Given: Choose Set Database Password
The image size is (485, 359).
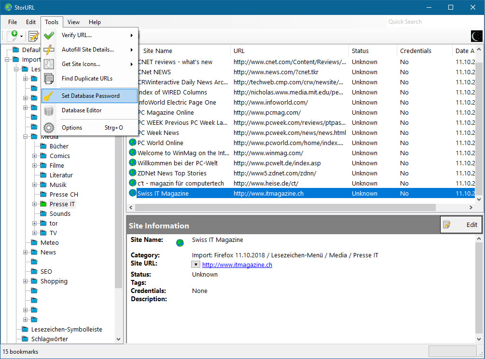Looking at the screenshot, I should (89, 96).
